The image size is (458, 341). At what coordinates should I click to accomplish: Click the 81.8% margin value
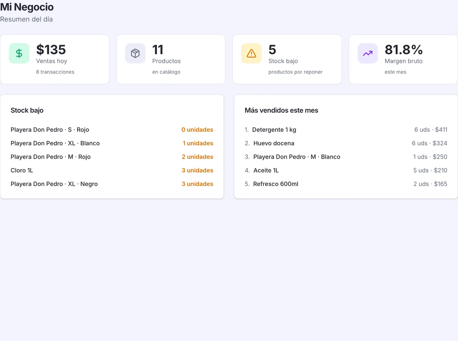[404, 50]
